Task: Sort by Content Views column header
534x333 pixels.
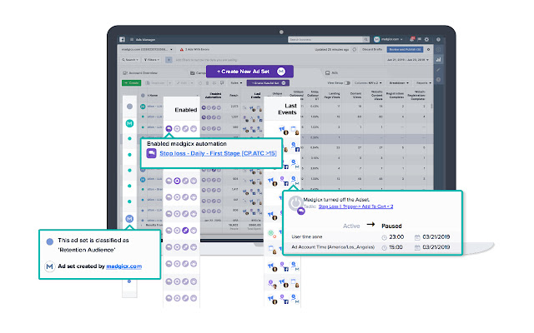Action: [x=356, y=96]
